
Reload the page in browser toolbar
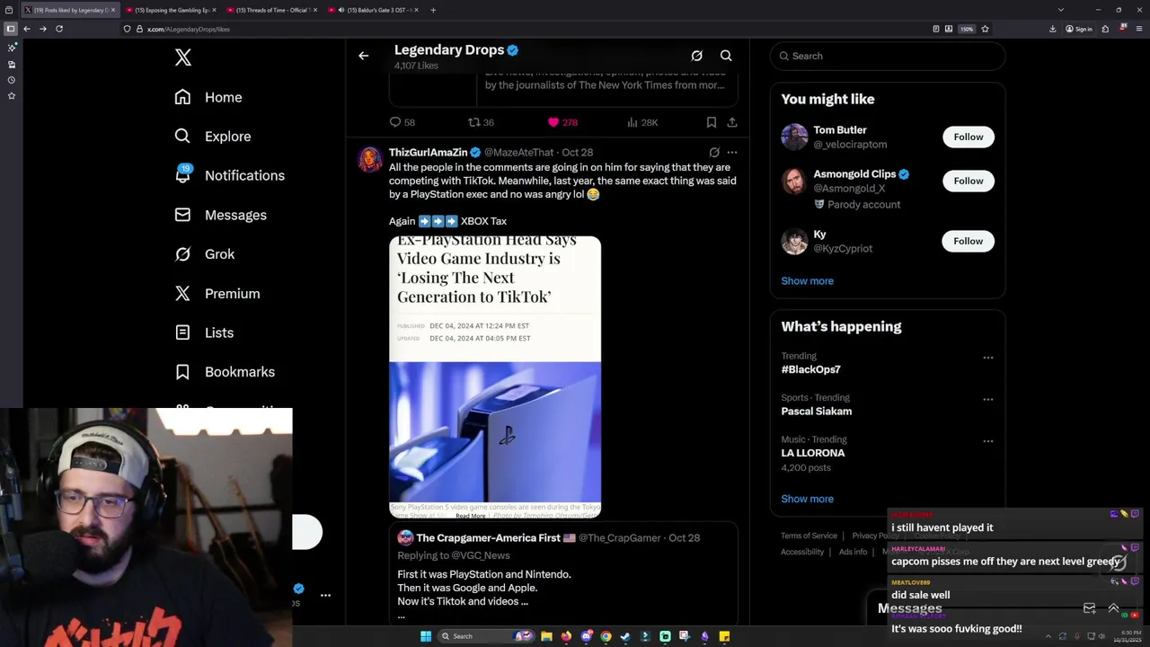59,29
